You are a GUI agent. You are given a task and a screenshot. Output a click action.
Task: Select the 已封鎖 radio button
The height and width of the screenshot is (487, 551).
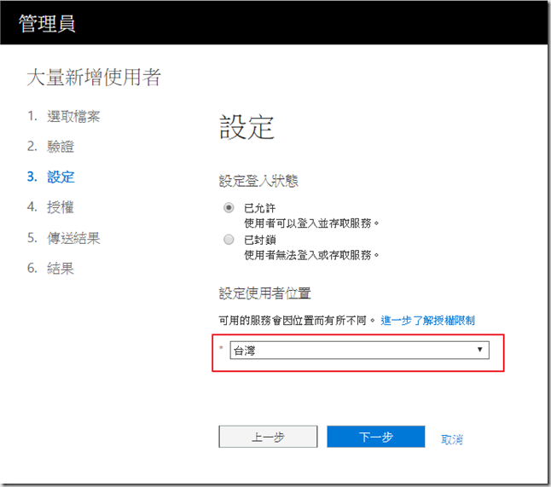click(228, 240)
